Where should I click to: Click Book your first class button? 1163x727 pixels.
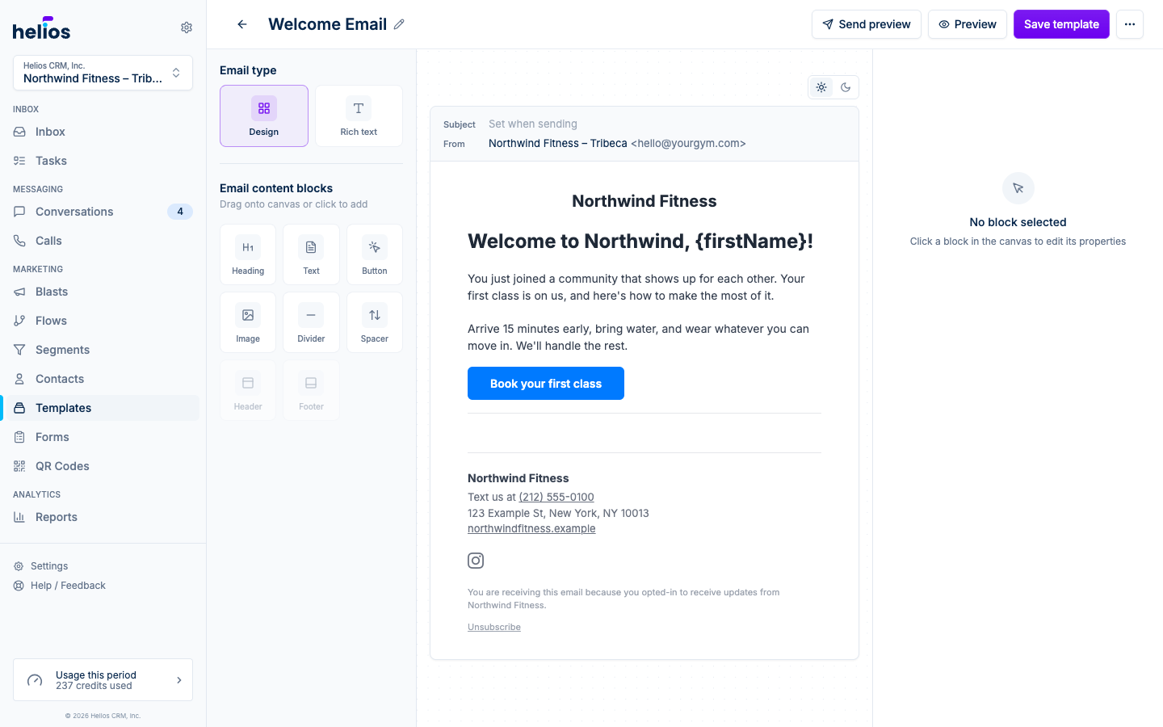(x=546, y=384)
